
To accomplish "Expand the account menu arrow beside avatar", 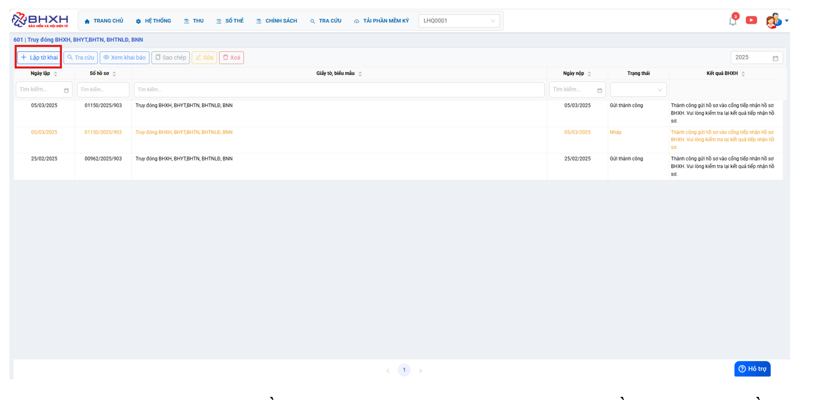I will click(x=786, y=21).
